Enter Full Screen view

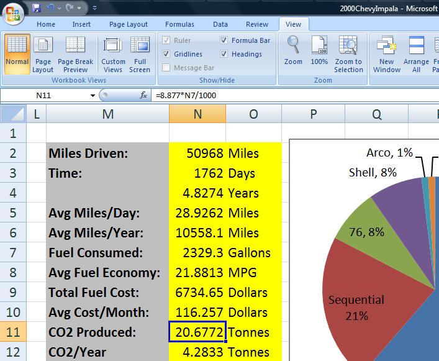[x=140, y=54]
